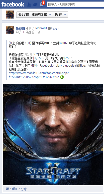Viewport: 104px width, 194px height.
Task: Open the messages icon in header
Action: click(35, 5)
